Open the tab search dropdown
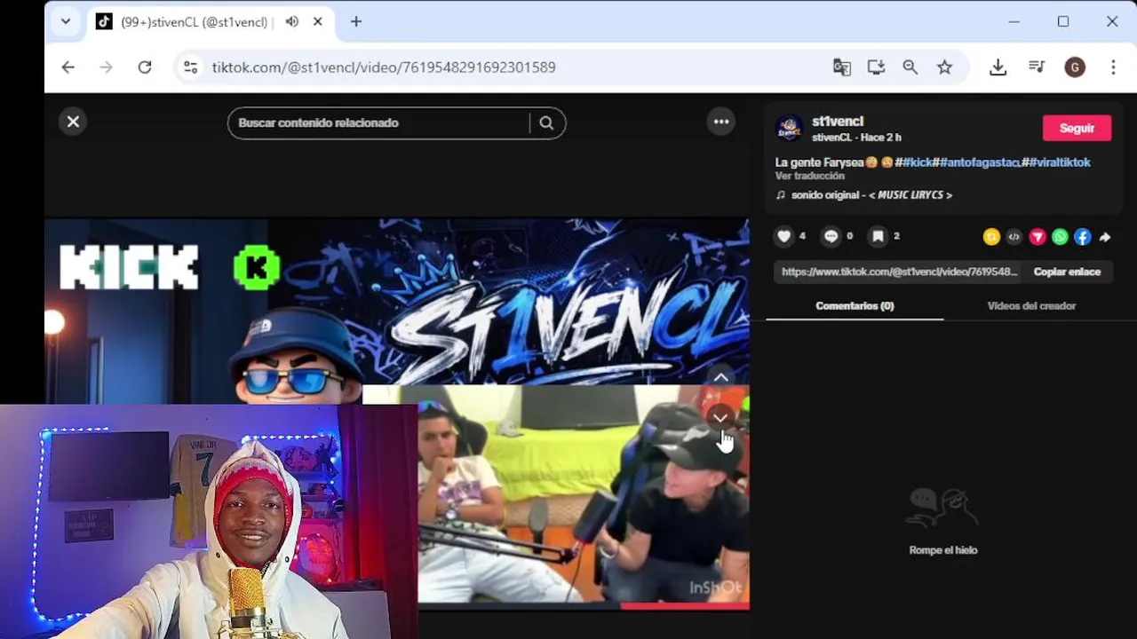The image size is (1137, 639). tap(66, 21)
